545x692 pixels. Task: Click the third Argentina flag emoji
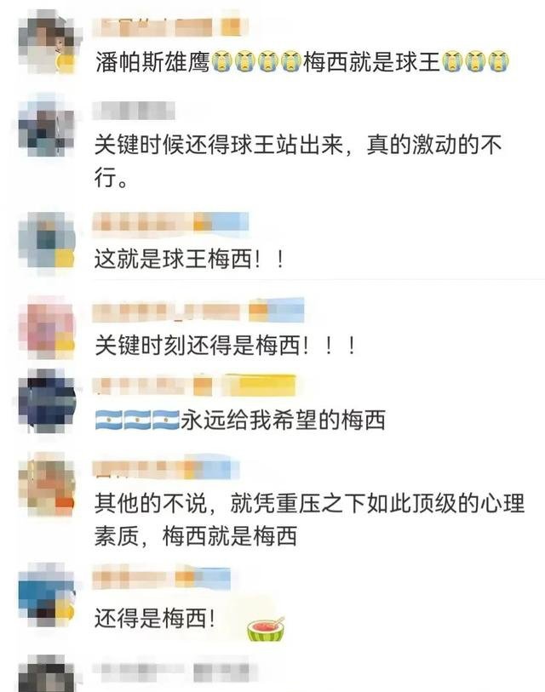coord(165,420)
